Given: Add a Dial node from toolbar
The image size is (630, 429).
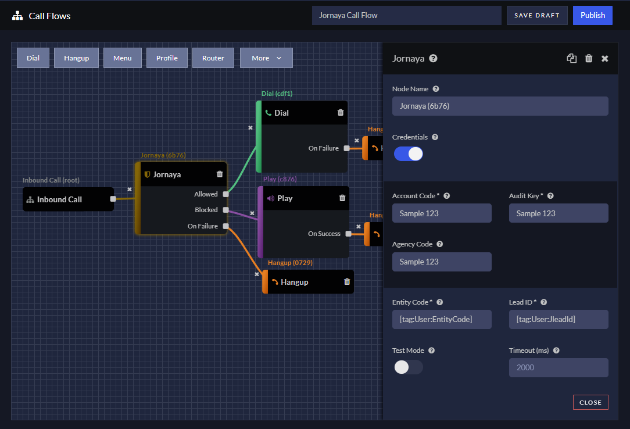Looking at the screenshot, I should pos(33,58).
